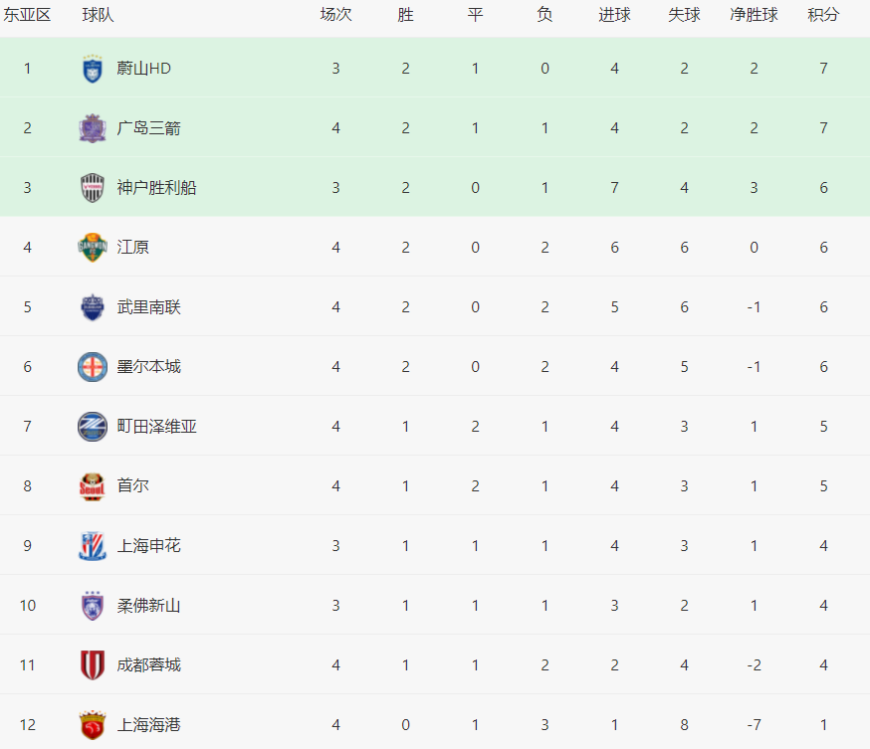Open the 成都蓉城 team name link
The width and height of the screenshot is (870, 749).
(149, 665)
